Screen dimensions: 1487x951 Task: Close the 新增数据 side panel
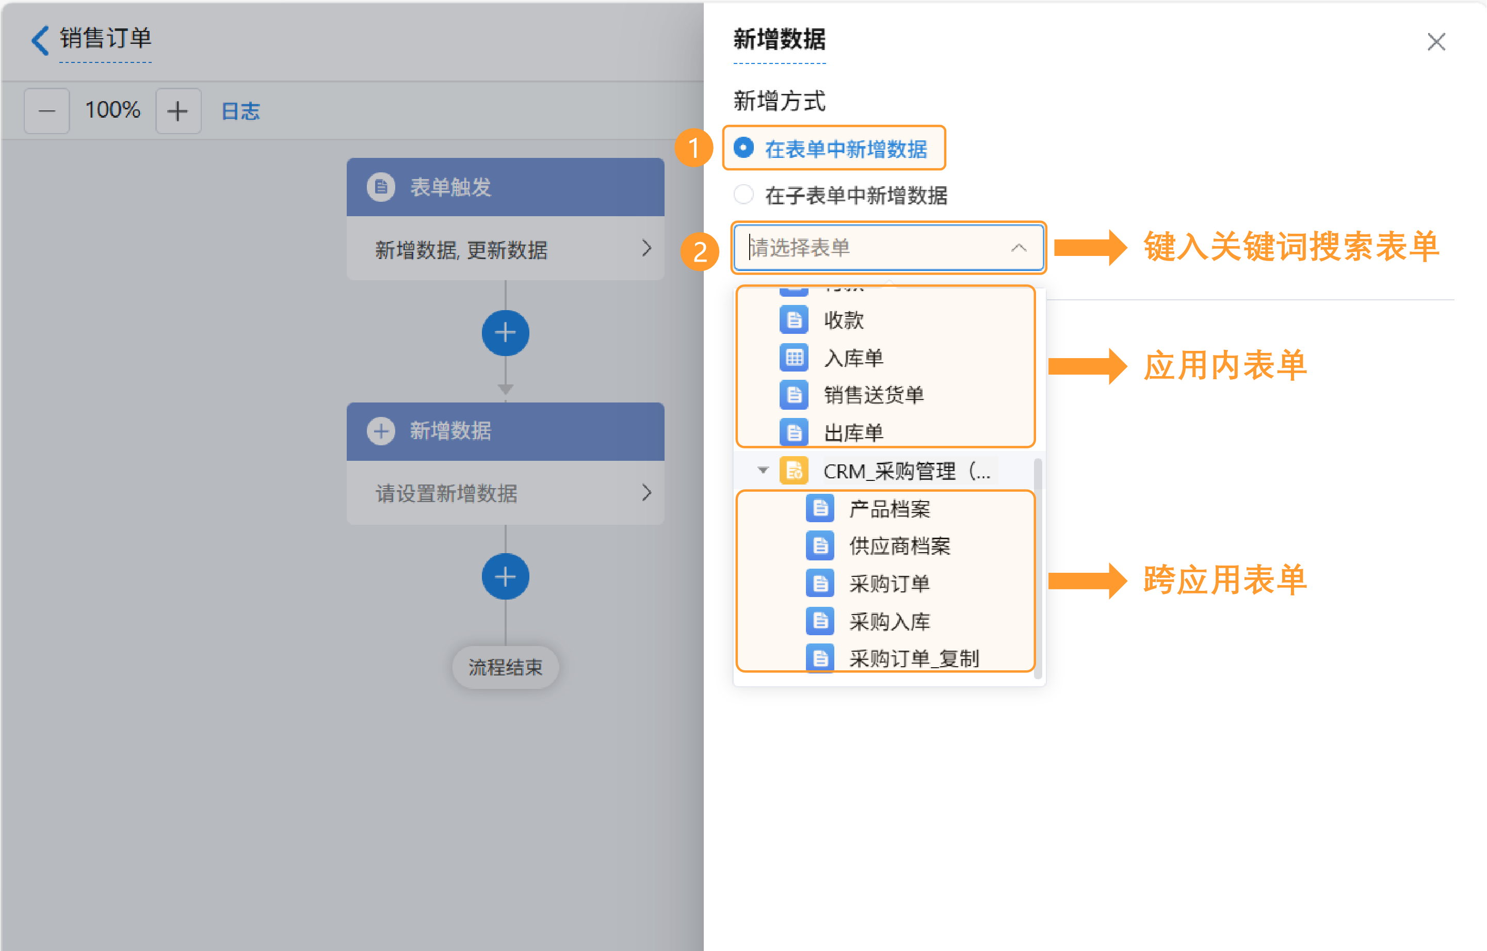1436,42
